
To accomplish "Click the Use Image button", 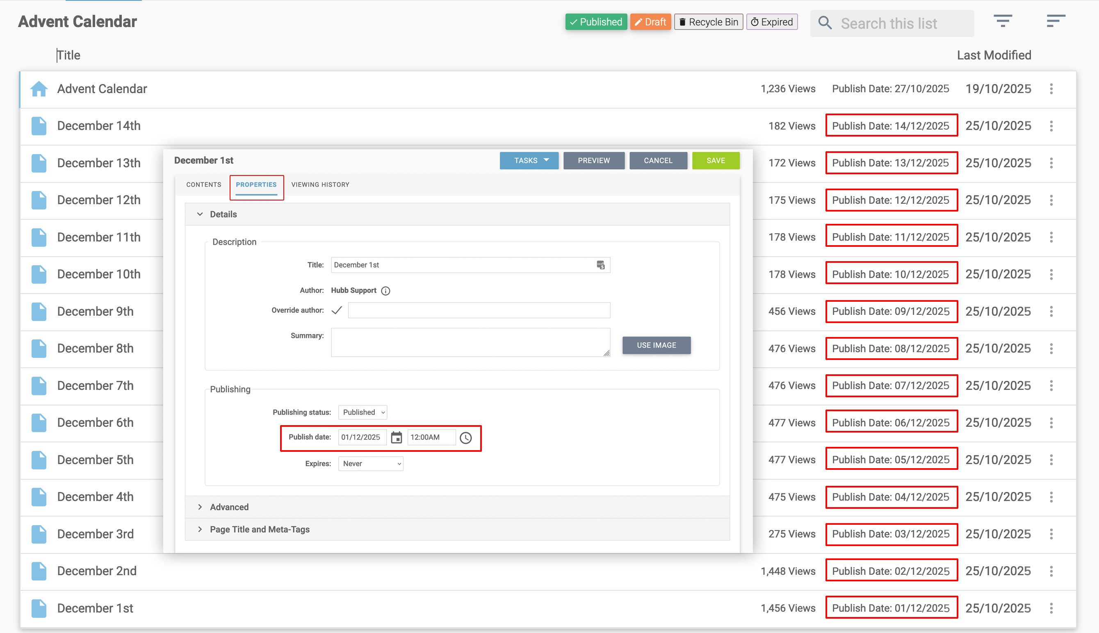I will pos(656,345).
